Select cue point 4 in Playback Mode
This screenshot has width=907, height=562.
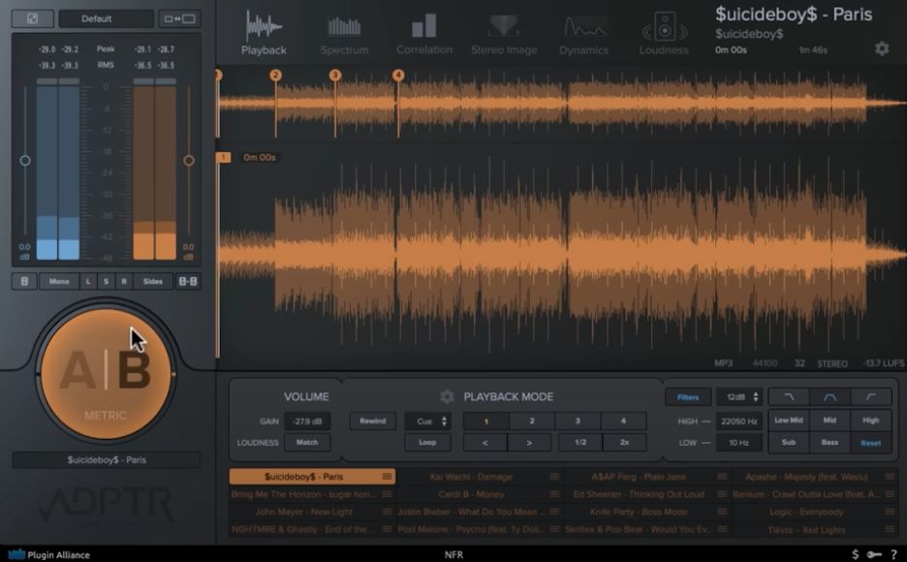click(623, 421)
